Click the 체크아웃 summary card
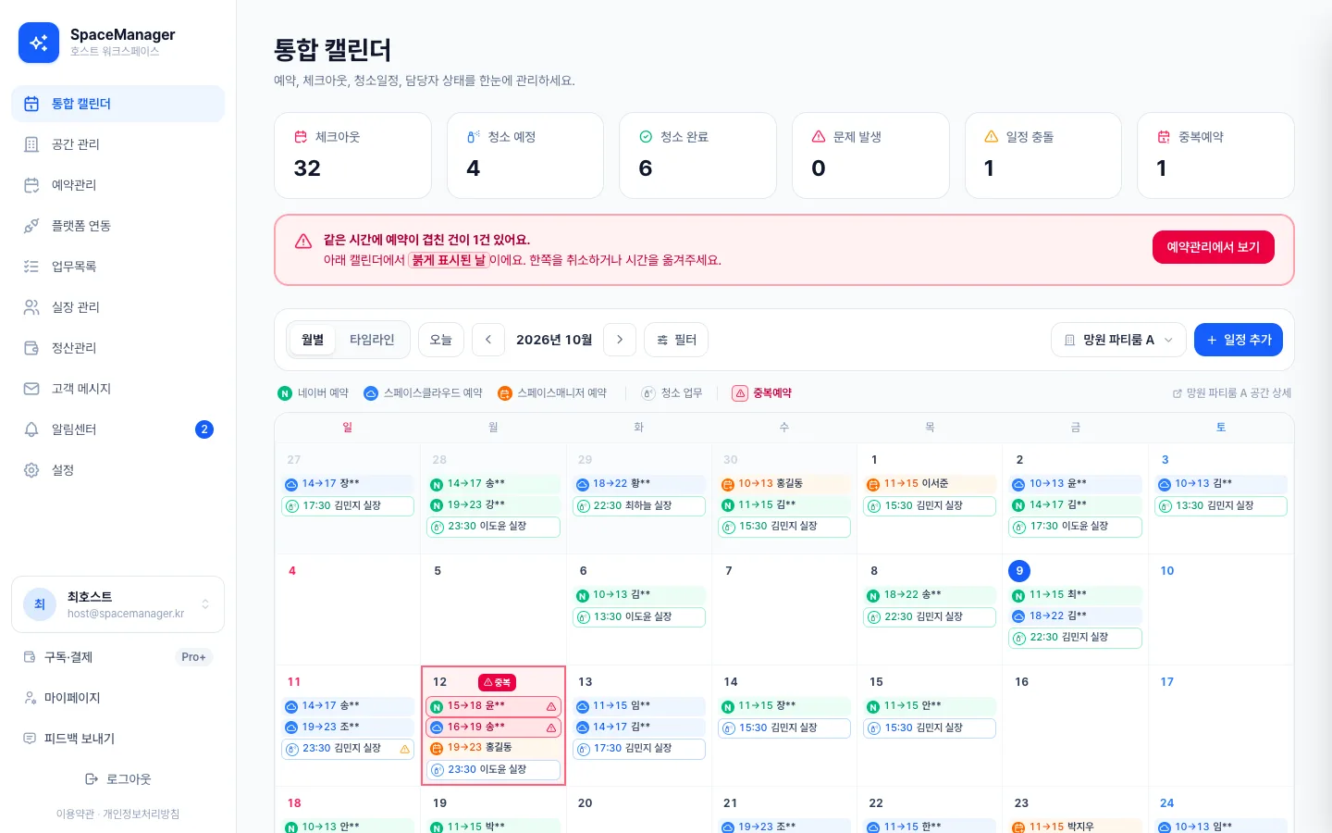Viewport: 1332px width, 833px height. click(x=352, y=155)
